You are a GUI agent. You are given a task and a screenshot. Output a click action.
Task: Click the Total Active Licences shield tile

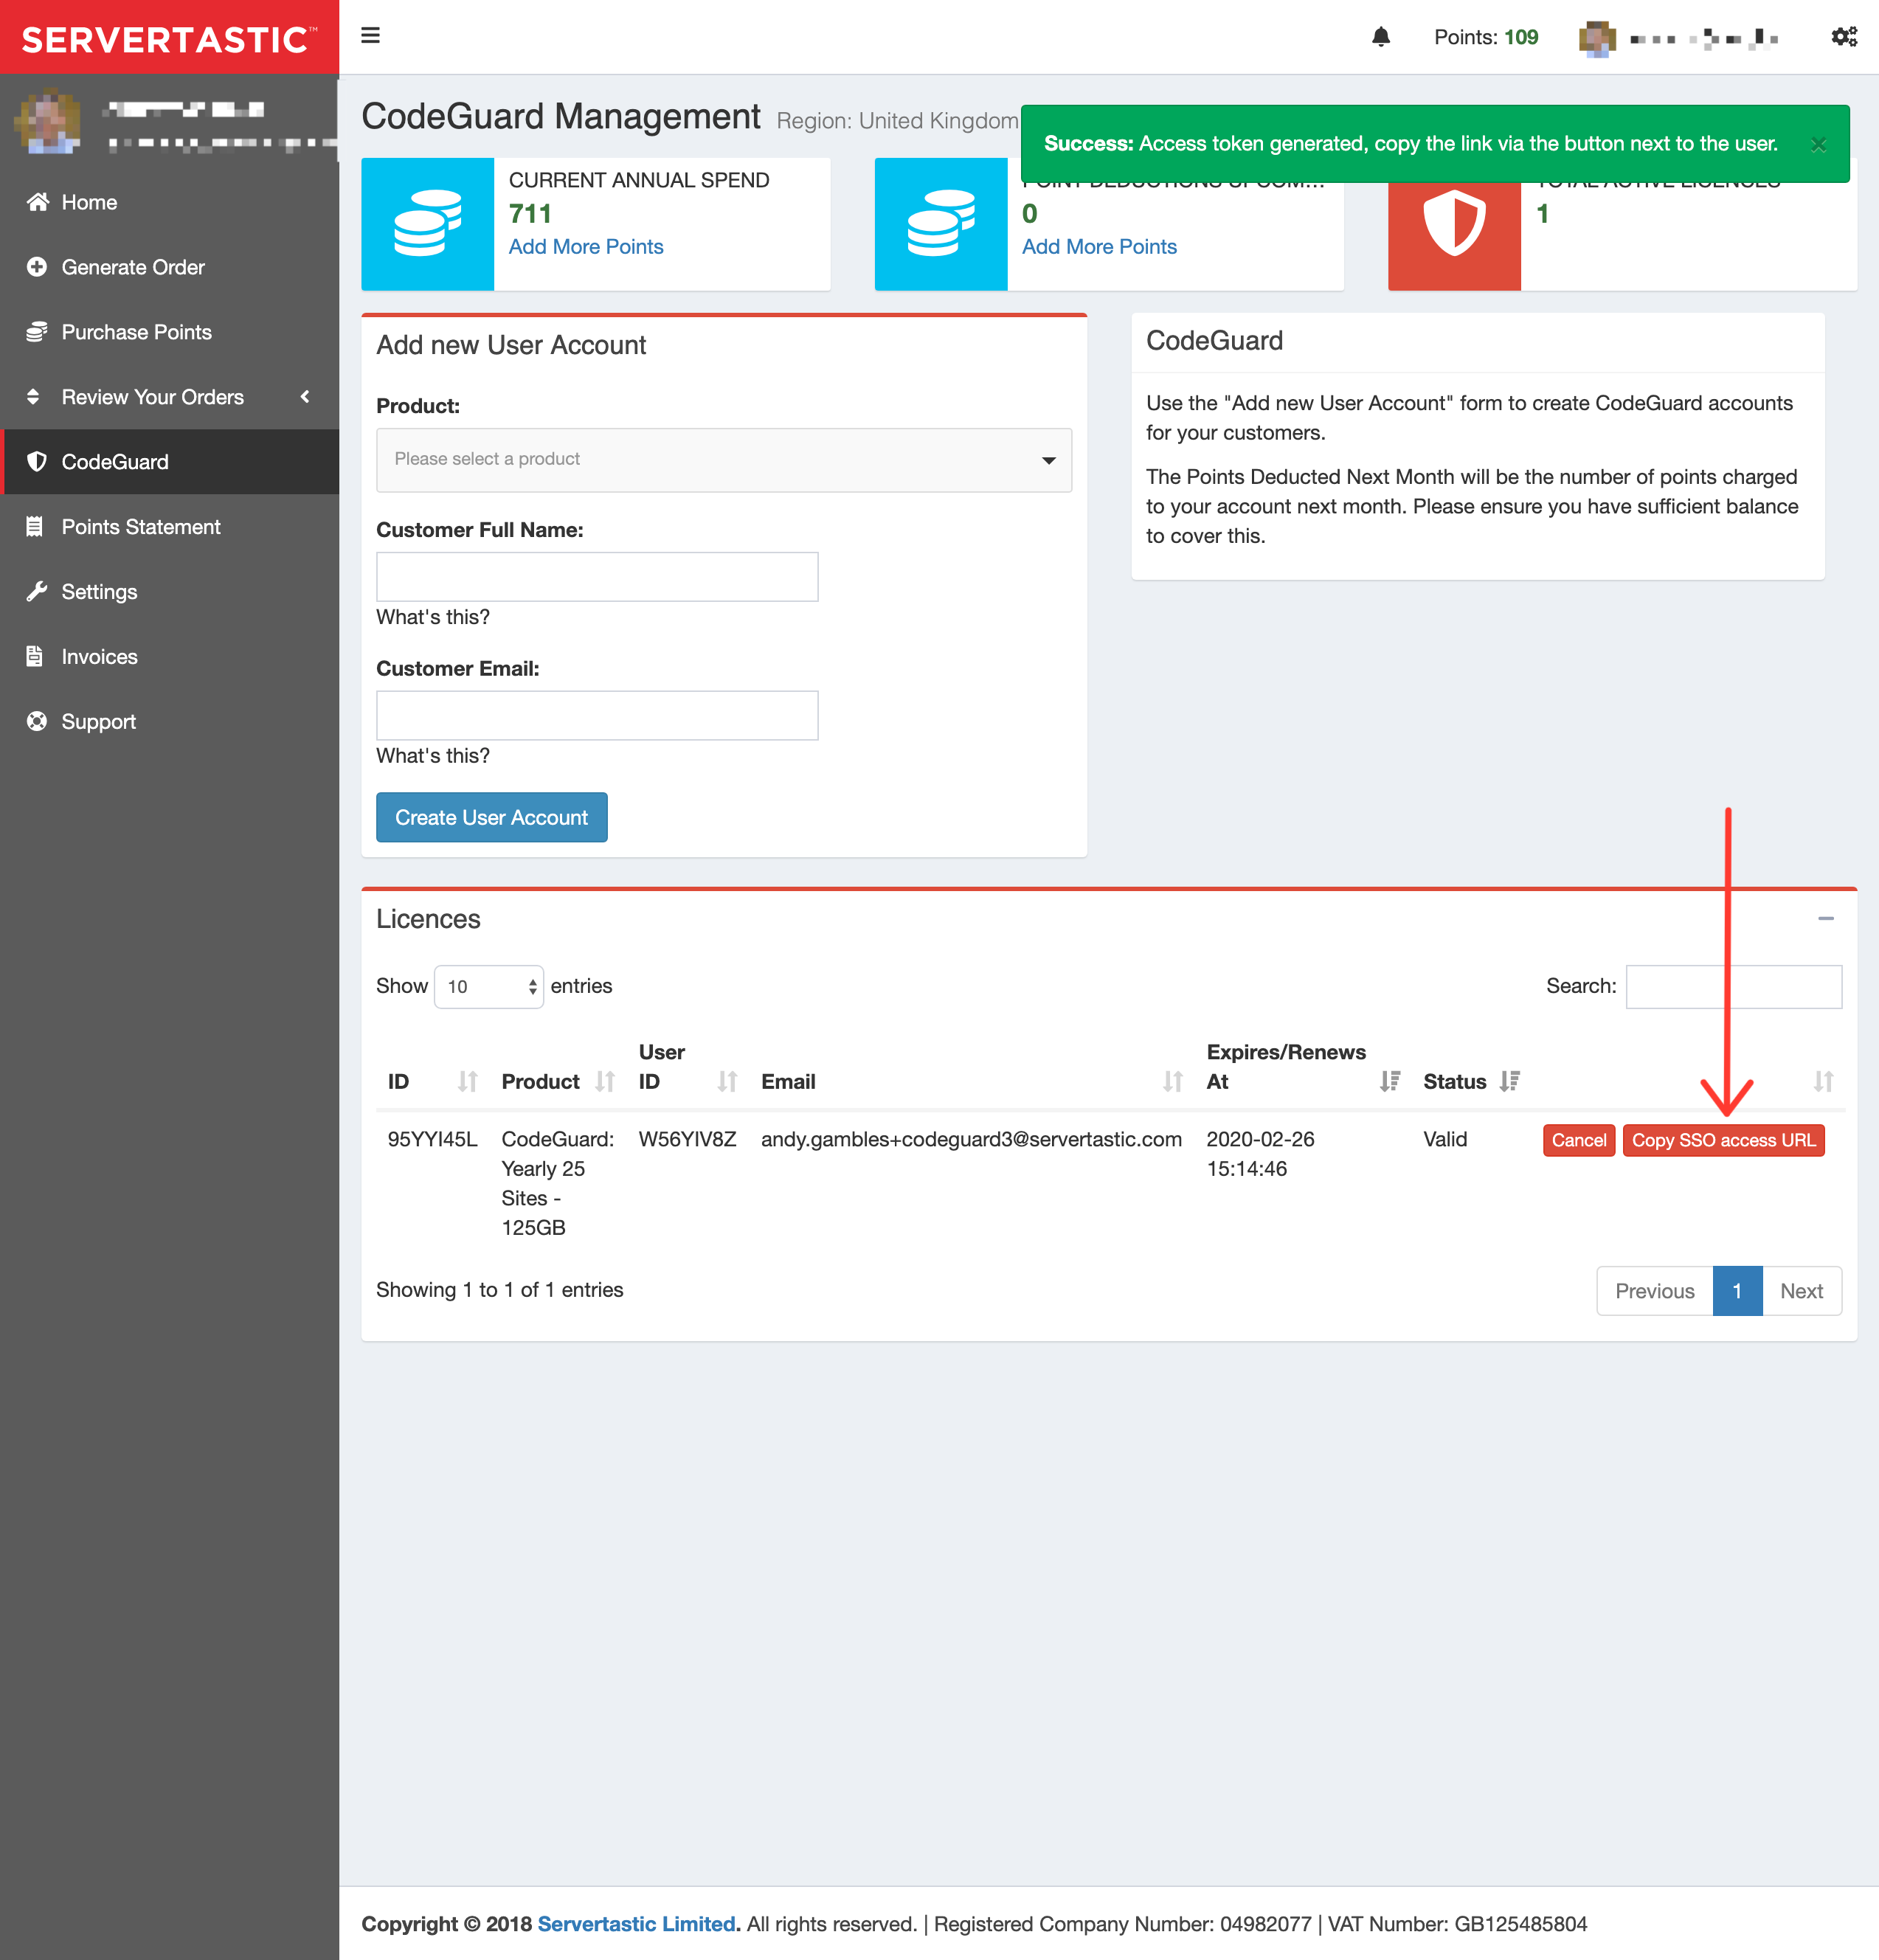click(1454, 224)
